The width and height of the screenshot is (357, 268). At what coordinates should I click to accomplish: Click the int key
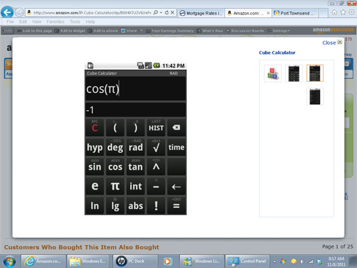pyautogui.click(x=136, y=186)
